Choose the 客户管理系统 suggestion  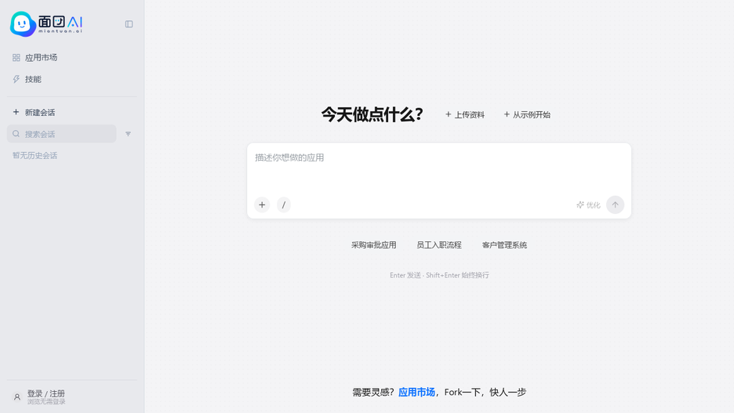click(x=505, y=245)
